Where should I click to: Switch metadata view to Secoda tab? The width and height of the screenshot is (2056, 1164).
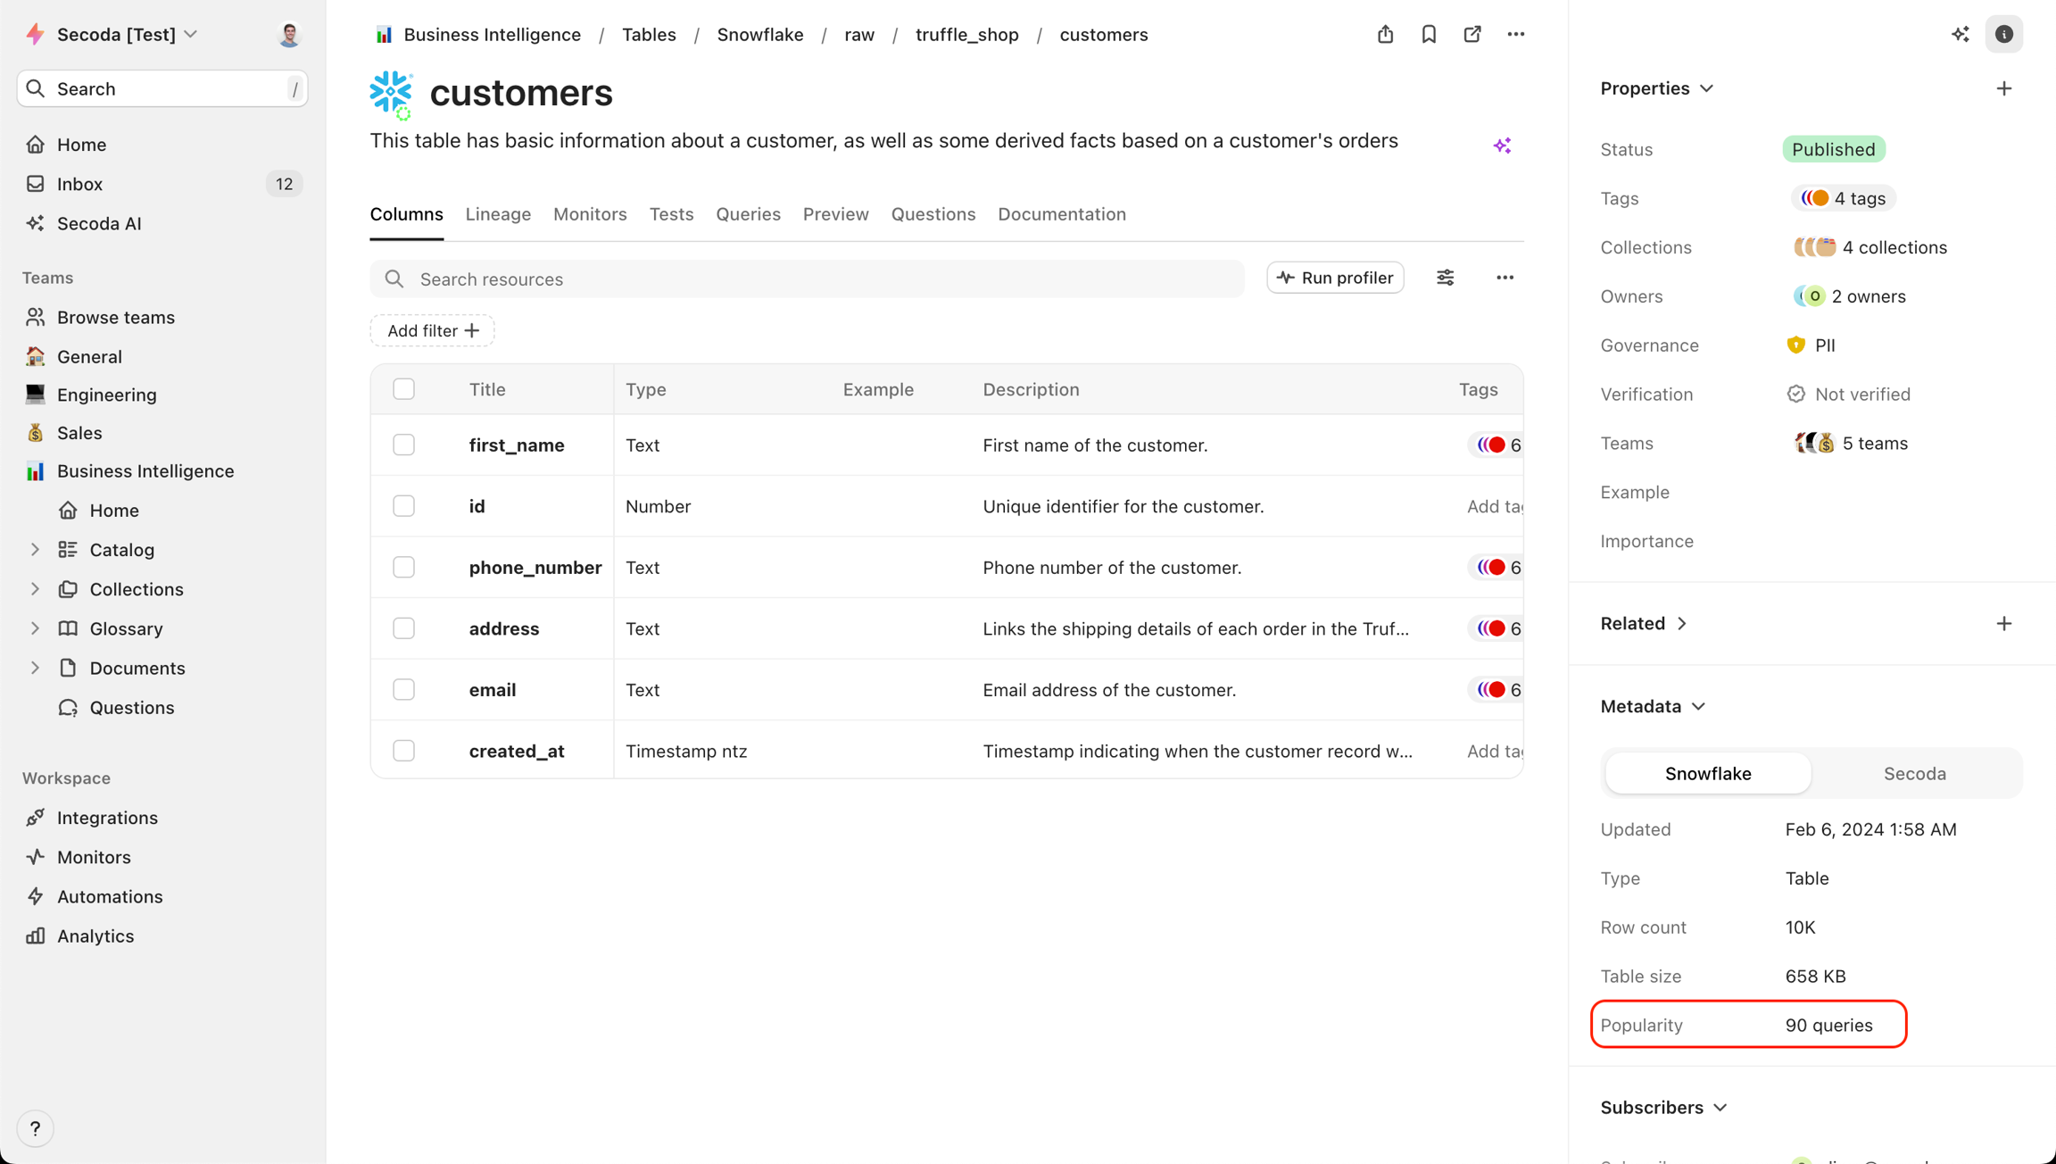[x=1914, y=773]
